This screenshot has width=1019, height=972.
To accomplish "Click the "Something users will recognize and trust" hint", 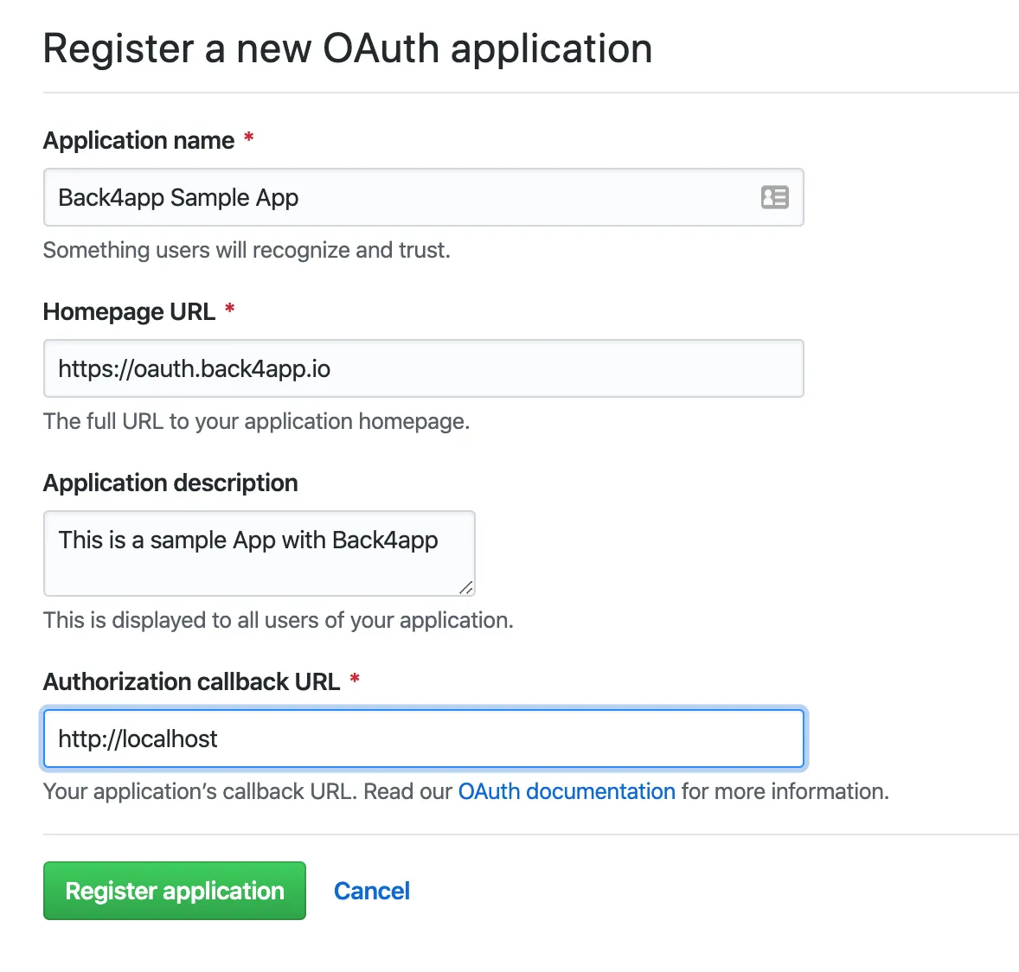I will (x=247, y=250).
